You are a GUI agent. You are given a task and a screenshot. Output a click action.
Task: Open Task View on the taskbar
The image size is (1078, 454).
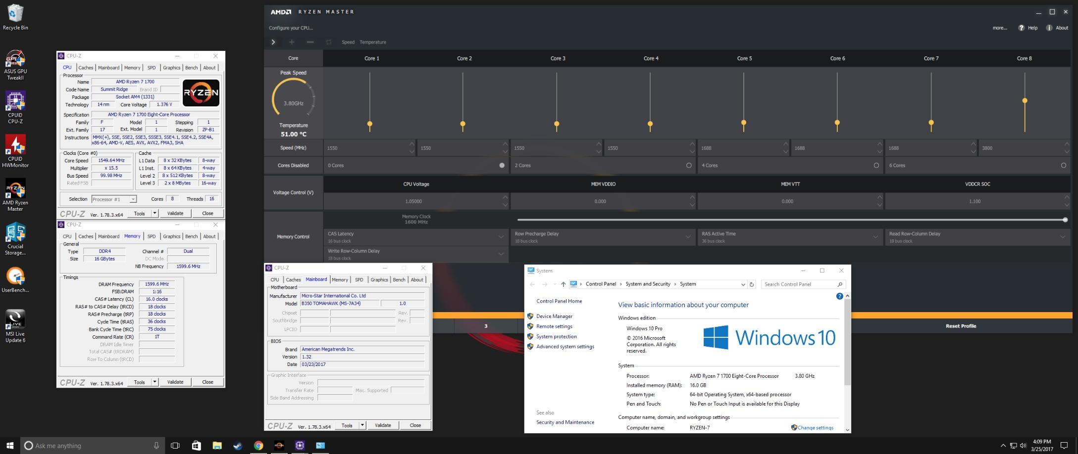tap(175, 446)
